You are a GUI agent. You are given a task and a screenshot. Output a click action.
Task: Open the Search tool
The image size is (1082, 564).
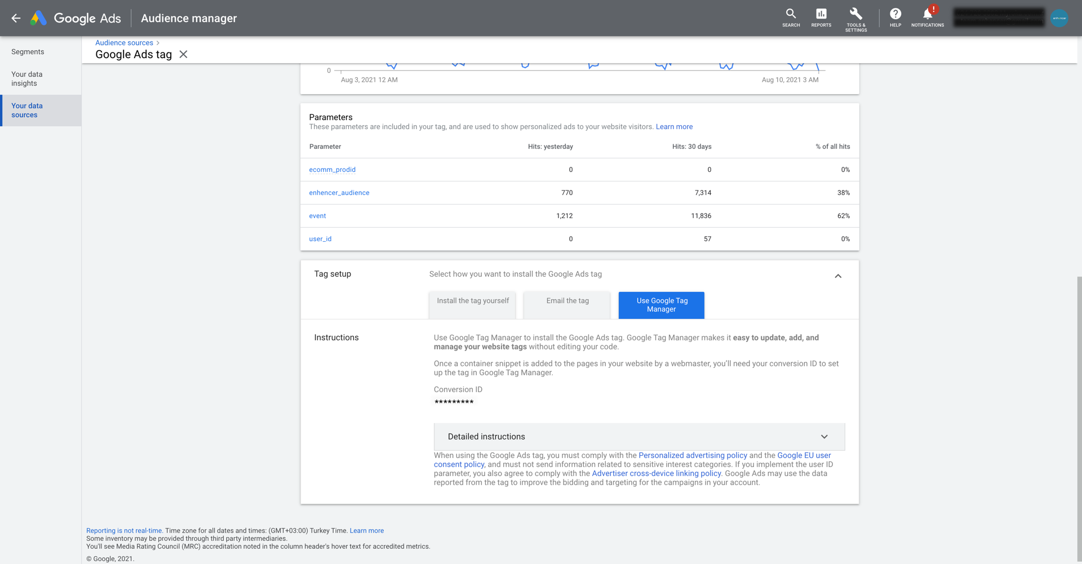[791, 17]
